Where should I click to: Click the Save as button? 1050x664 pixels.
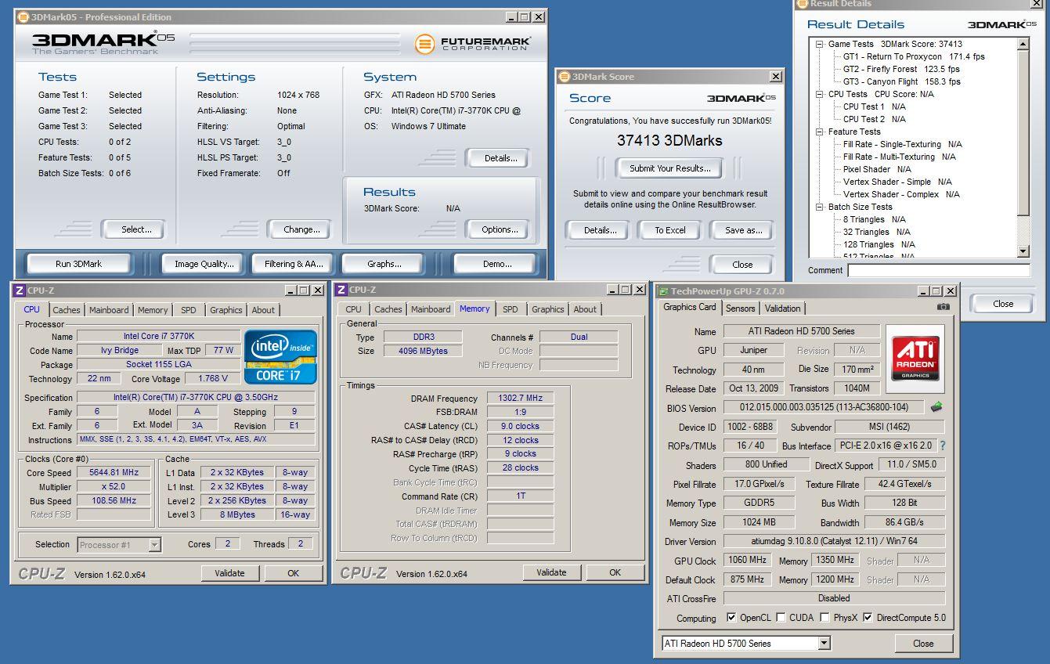pyautogui.click(x=744, y=230)
